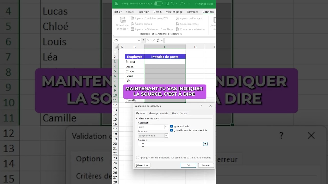Click the OK button
328x184 pixels.
(x=188, y=165)
